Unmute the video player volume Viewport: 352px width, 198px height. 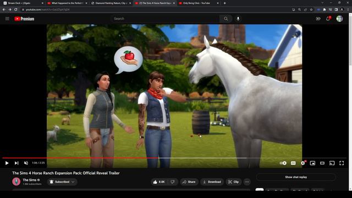tap(26, 163)
